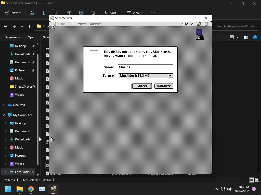Viewport: 261px width, 195px height.
Task: Click the Rename icon in Explorer toolbar
Action: click(x=69, y=13)
